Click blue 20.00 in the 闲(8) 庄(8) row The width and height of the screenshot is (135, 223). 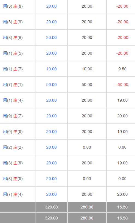tap(52, 179)
